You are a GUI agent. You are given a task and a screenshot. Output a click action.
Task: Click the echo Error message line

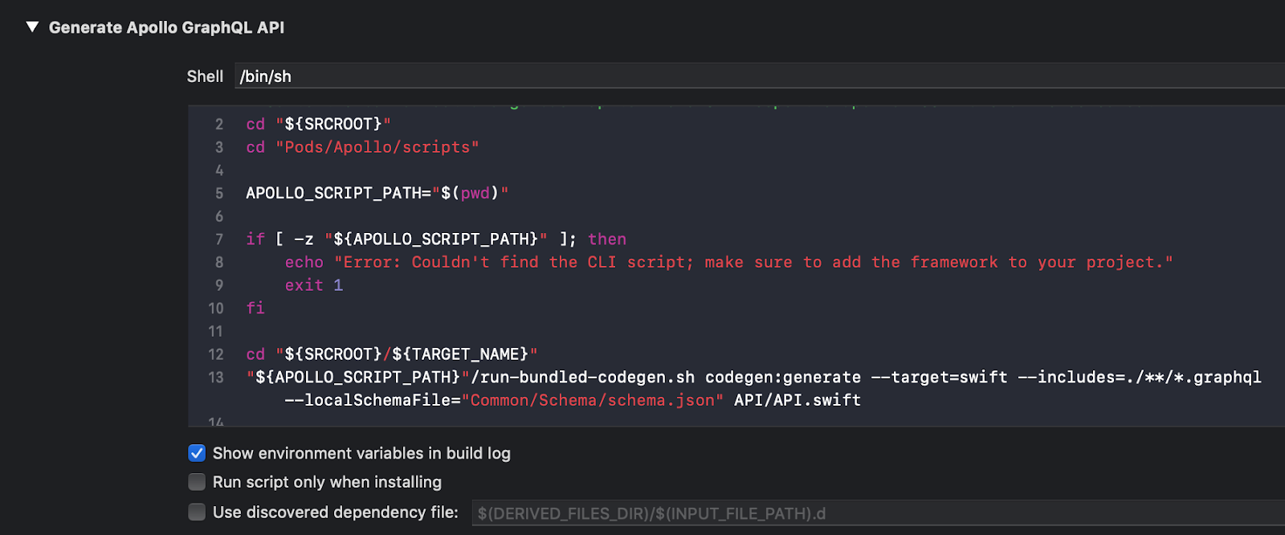728,263
